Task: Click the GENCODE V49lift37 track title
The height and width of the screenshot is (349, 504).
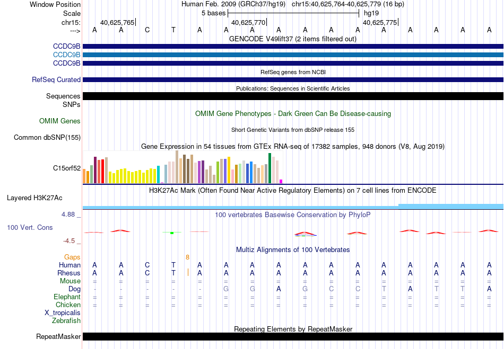Action: (293, 39)
